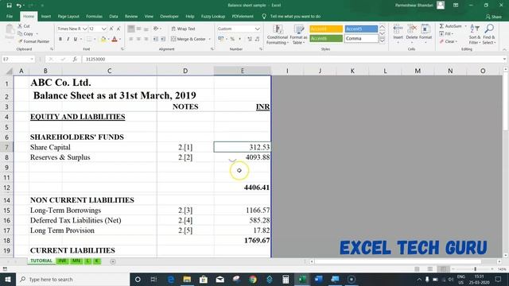Image resolution: width=509 pixels, height=286 pixels.
Task: Click Increase Indent icon
Action: point(162,39)
